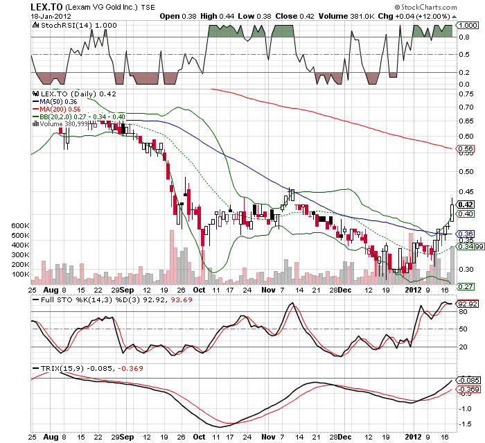
Task: Click the Close 0.42 quote value
Action: point(294,16)
